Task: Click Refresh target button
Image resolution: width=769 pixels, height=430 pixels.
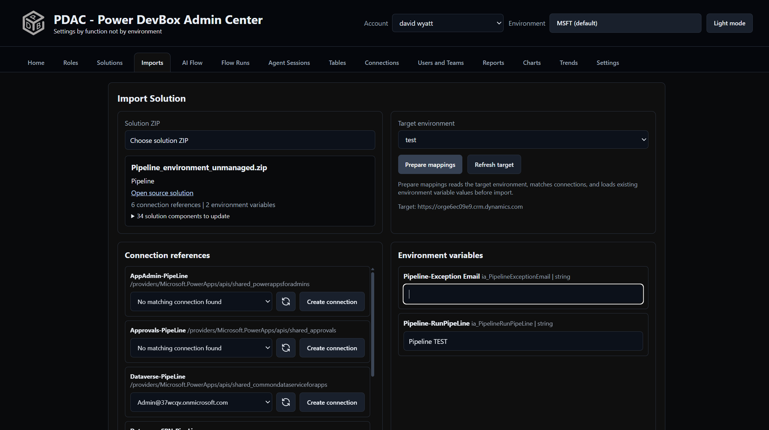Action: pyautogui.click(x=494, y=165)
